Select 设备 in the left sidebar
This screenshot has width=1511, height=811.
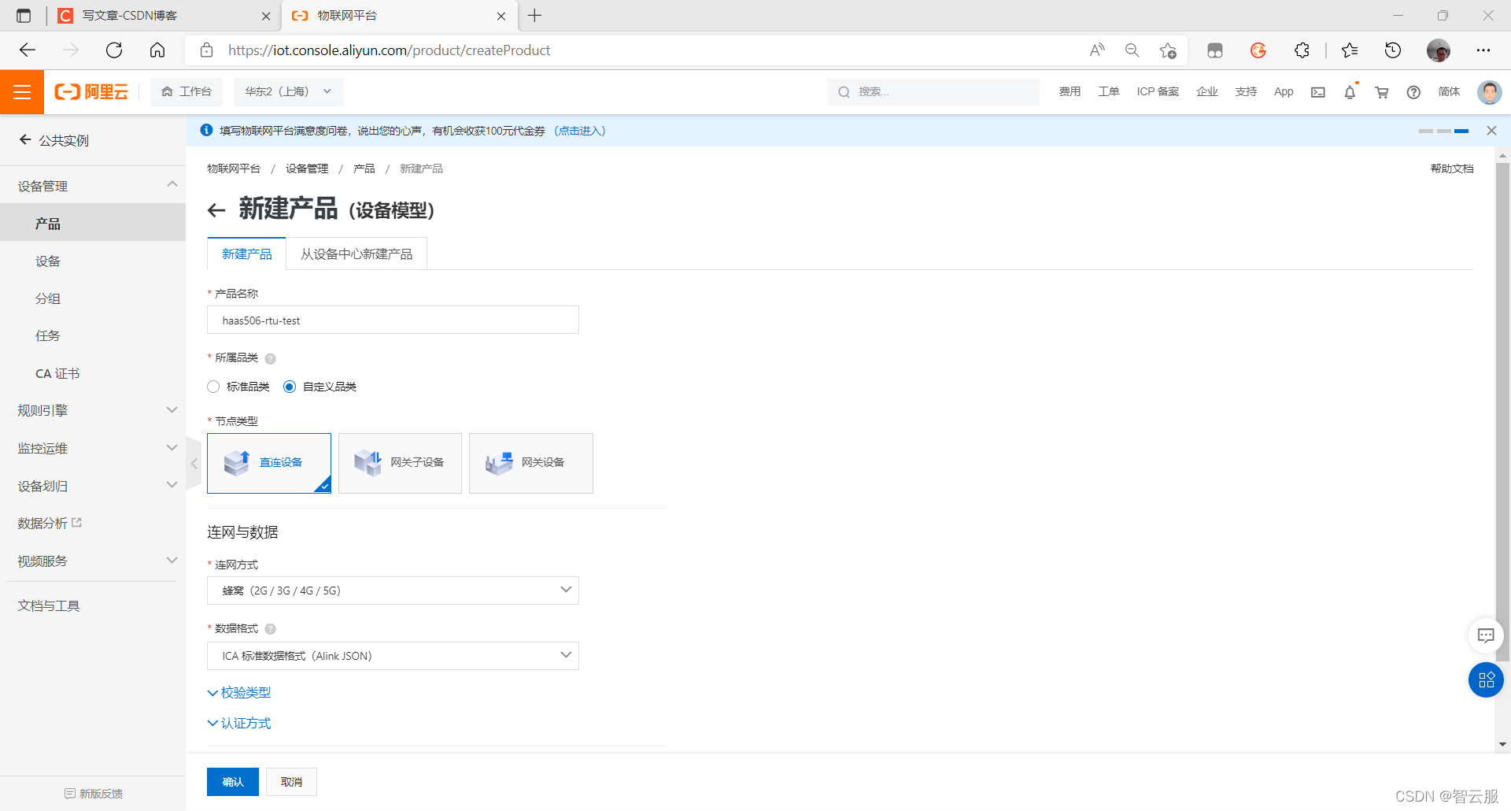pos(47,261)
